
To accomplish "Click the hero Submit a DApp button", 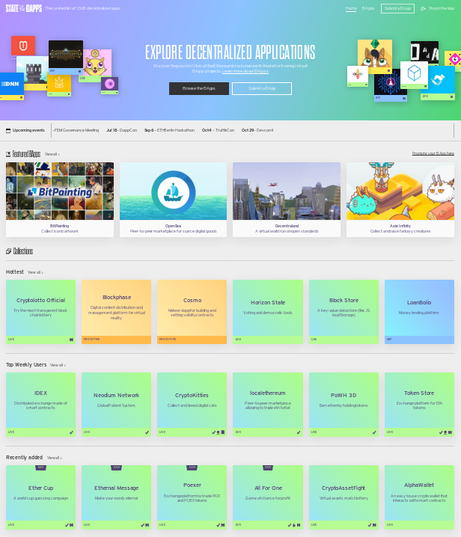I will [262, 88].
